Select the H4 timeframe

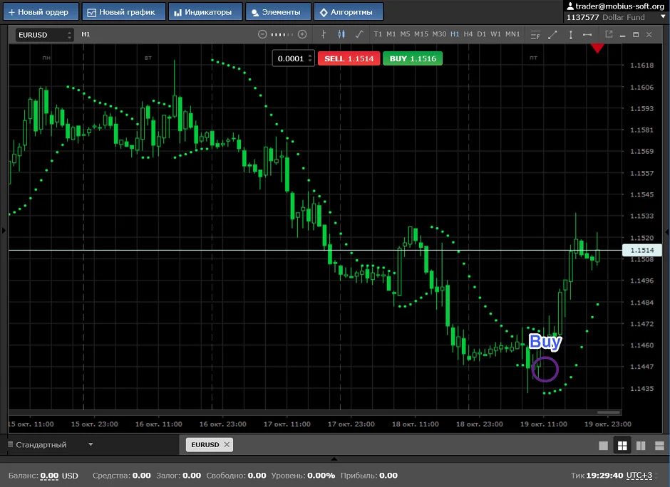click(x=468, y=34)
